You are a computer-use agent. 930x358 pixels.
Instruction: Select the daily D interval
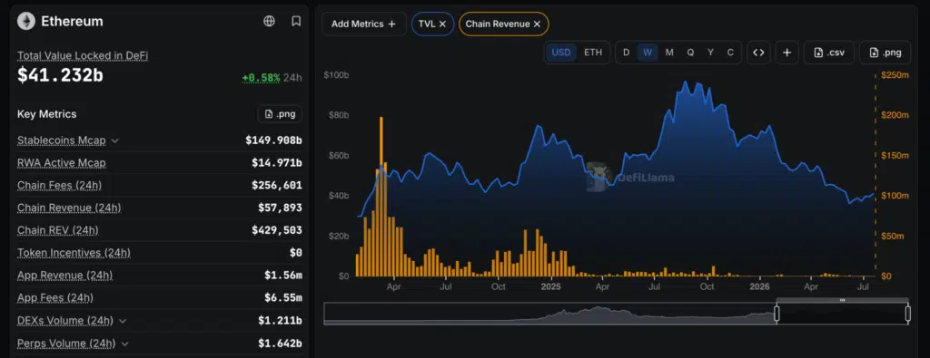pyautogui.click(x=627, y=52)
